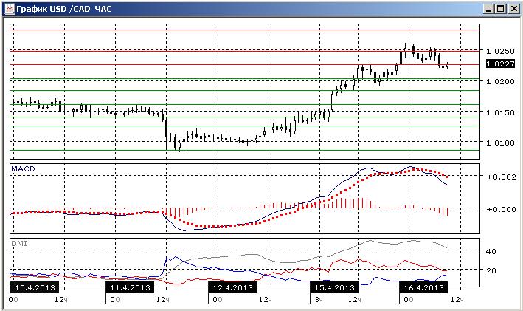The image size is (523, 311).
Task: Click the '3ч' time axis label
Action: (318, 300)
